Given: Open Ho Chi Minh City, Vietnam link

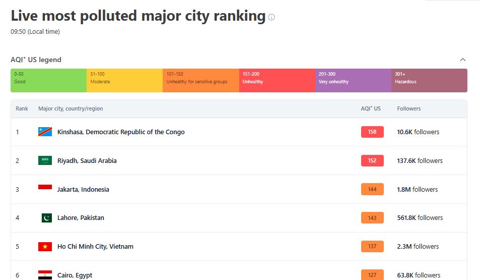Looking at the screenshot, I should pos(95,247).
